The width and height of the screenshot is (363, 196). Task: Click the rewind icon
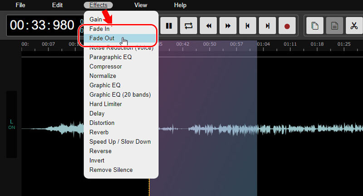209,26
